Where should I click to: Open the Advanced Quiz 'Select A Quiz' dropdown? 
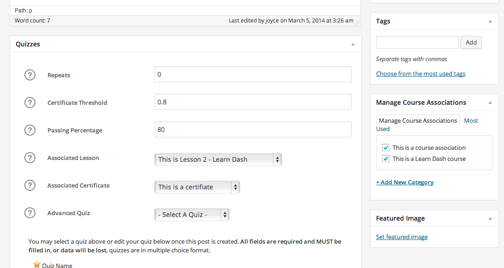pyautogui.click(x=191, y=215)
